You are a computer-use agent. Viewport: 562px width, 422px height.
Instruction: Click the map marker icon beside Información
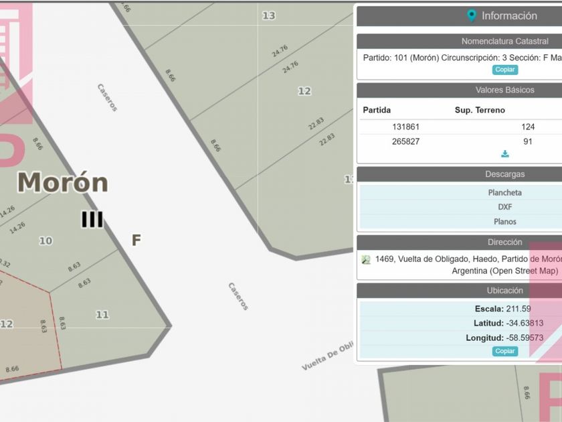(472, 16)
